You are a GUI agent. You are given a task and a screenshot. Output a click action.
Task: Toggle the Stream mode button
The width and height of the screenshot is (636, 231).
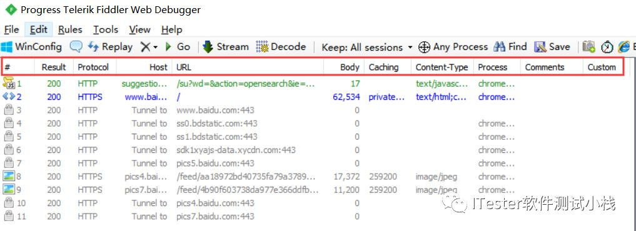pyautogui.click(x=226, y=47)
